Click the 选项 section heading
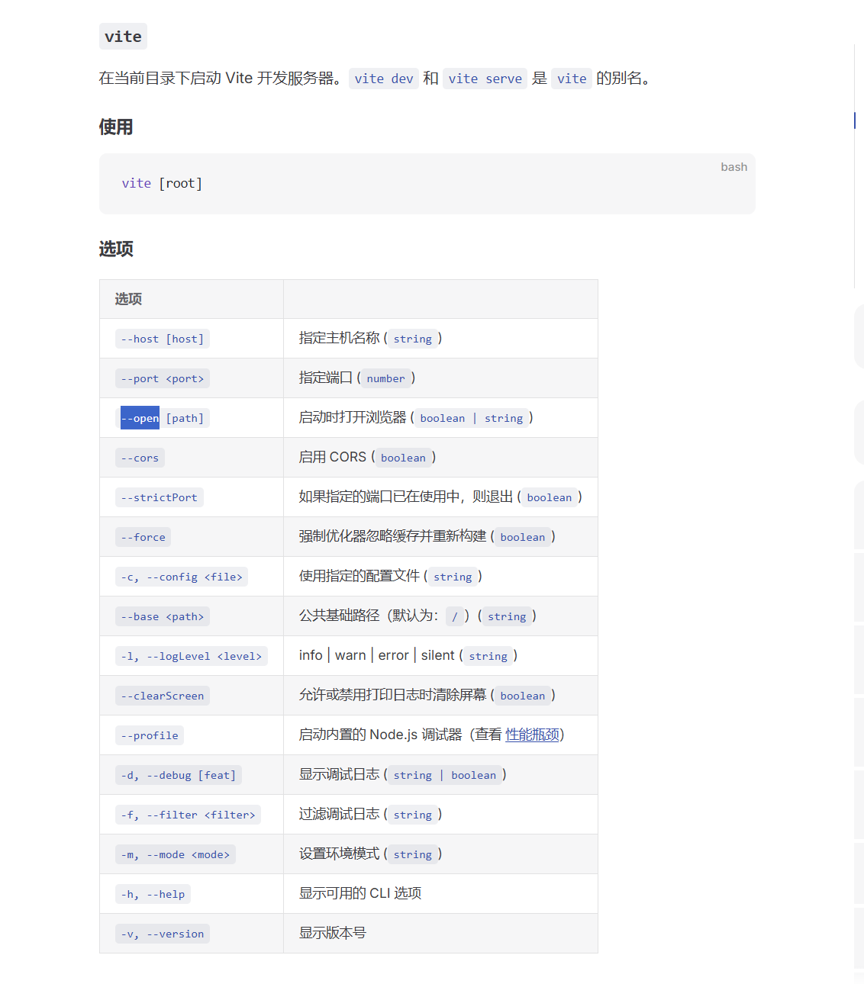864x984 pixels. (x=116, y=249)
